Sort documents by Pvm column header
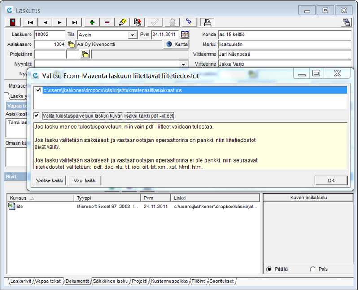358x290 pixels. point(156,198)
